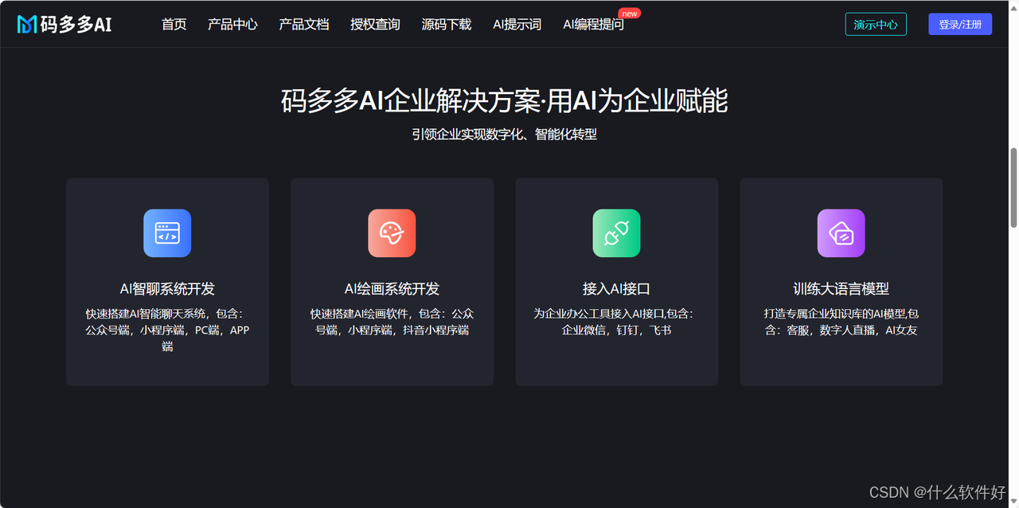Screen dimensions: 1019x508
Task: Click description starting 打造专属企业知识库
Action: [841, 322]
